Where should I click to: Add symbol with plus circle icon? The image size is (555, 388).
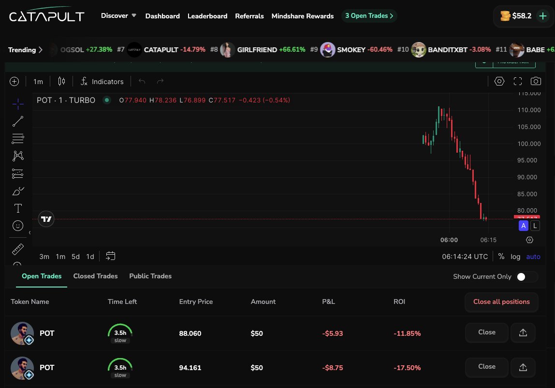point(14,82)
